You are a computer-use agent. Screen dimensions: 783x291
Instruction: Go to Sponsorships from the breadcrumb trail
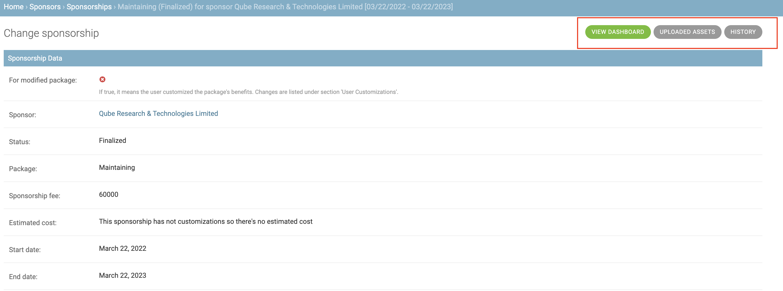coord(89,6)
